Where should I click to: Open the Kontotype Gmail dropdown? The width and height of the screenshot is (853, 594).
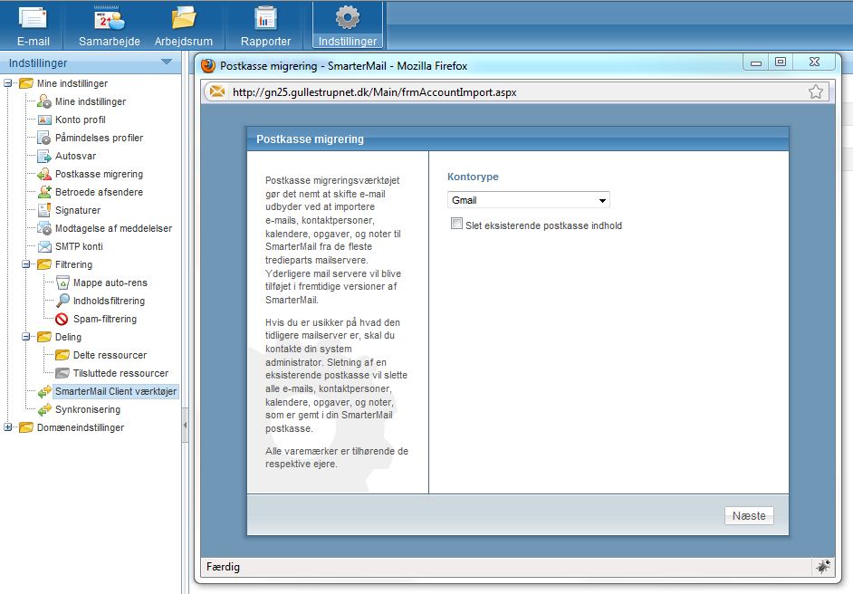click(528, 200)
